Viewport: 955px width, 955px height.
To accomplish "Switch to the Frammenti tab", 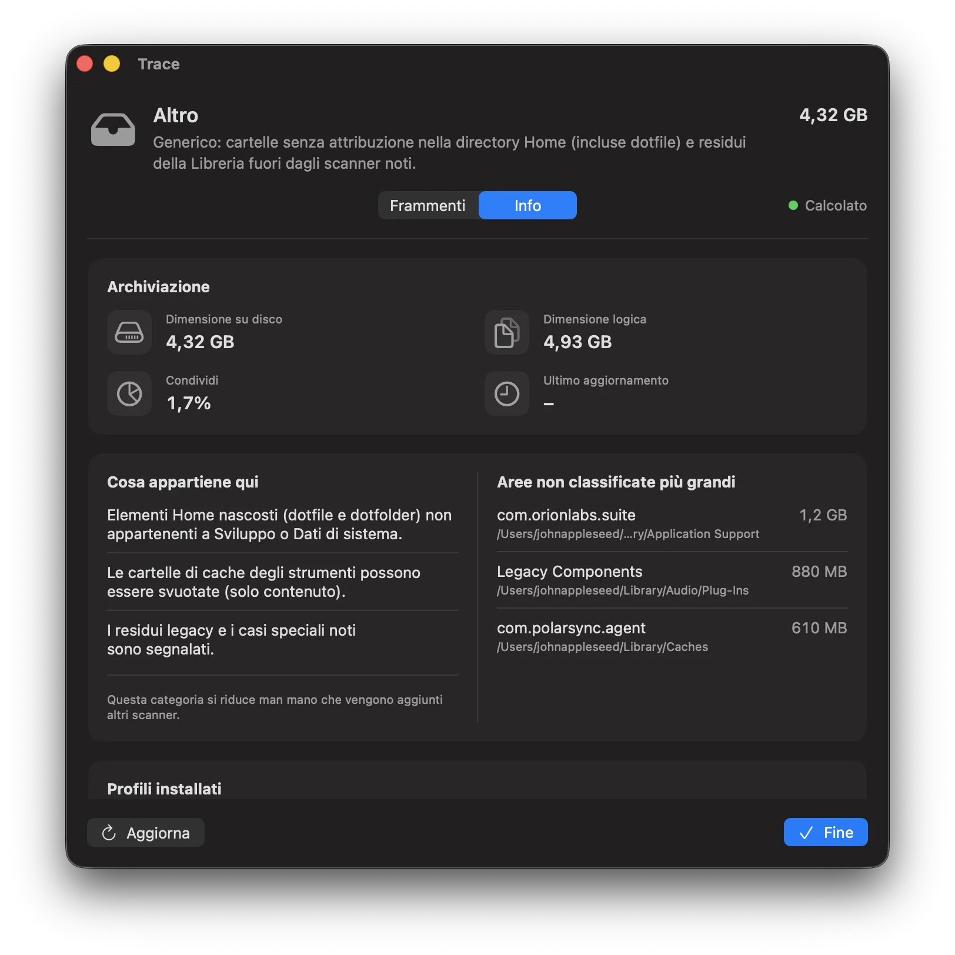I will click(428, 205).
